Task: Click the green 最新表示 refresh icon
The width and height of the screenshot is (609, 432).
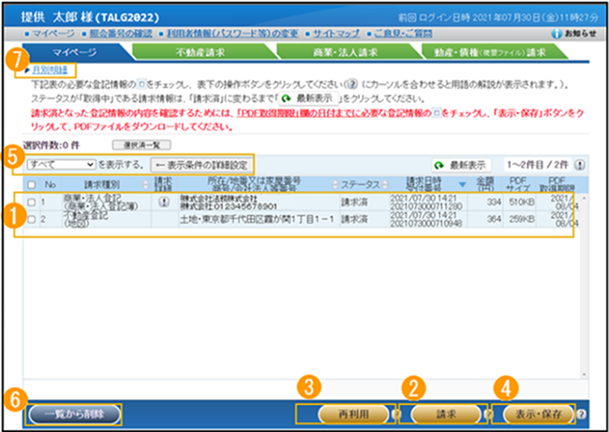Action: [438, 164]
